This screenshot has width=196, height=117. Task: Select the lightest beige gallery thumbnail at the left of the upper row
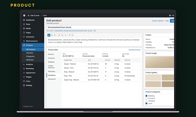[153, 78]
